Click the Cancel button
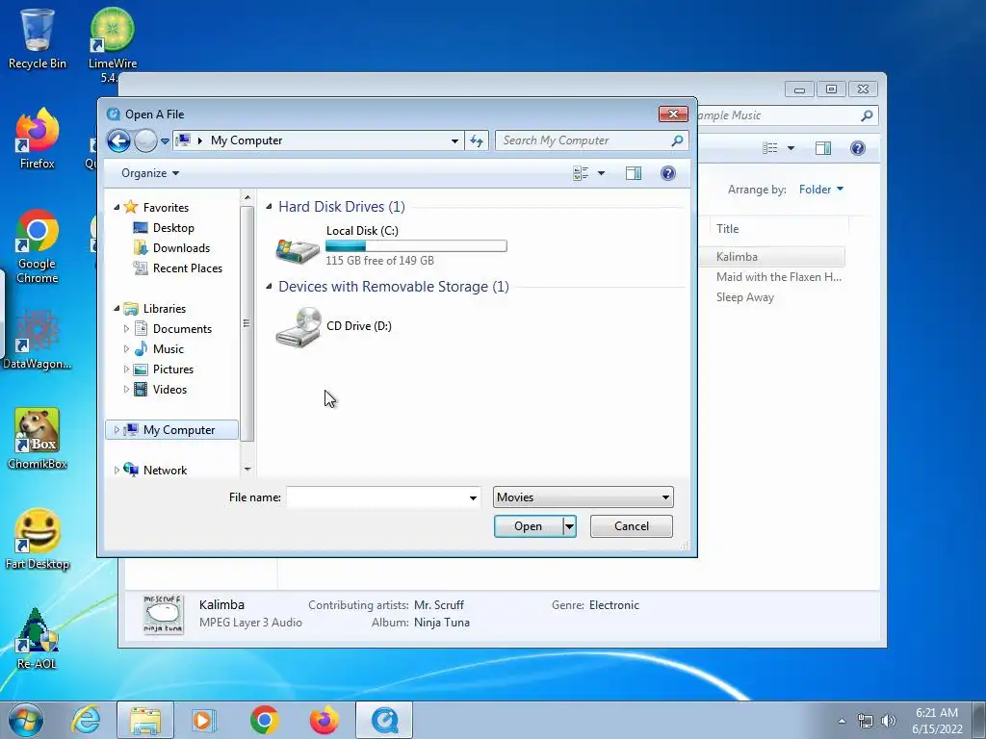This screenshot has width=986, height=739. [x=632, y=526]
